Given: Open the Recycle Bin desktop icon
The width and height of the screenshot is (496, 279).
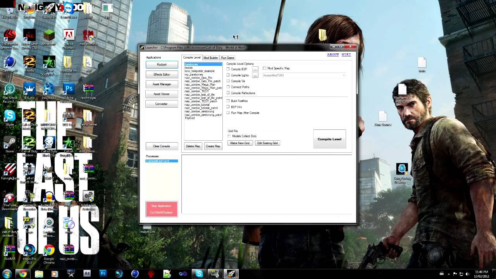Looking at the screenshot, I should (x=10, y=11).
